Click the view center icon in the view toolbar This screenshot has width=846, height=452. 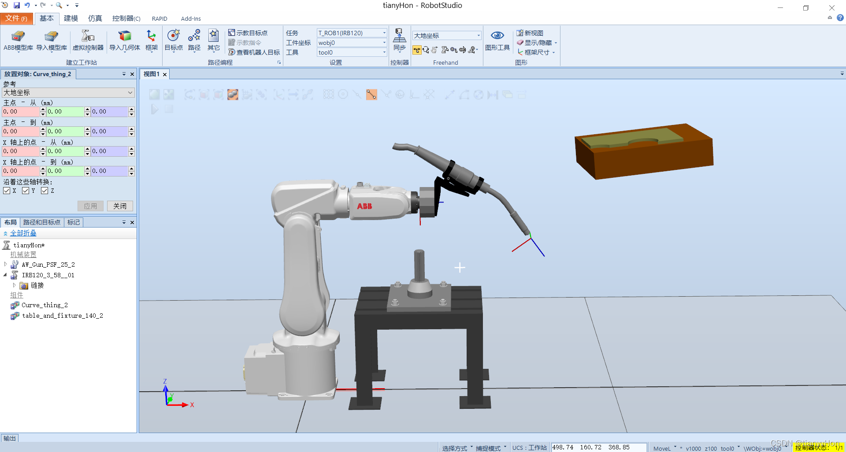169,94
